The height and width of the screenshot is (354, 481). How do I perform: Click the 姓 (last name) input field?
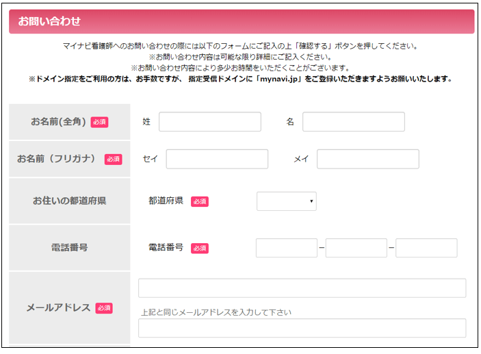click(209, 122)
